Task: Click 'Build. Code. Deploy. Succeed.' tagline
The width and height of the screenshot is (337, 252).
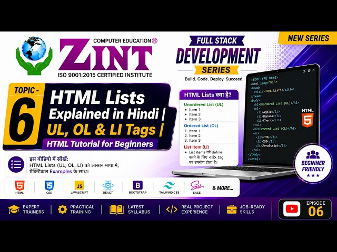Action: 214,79
